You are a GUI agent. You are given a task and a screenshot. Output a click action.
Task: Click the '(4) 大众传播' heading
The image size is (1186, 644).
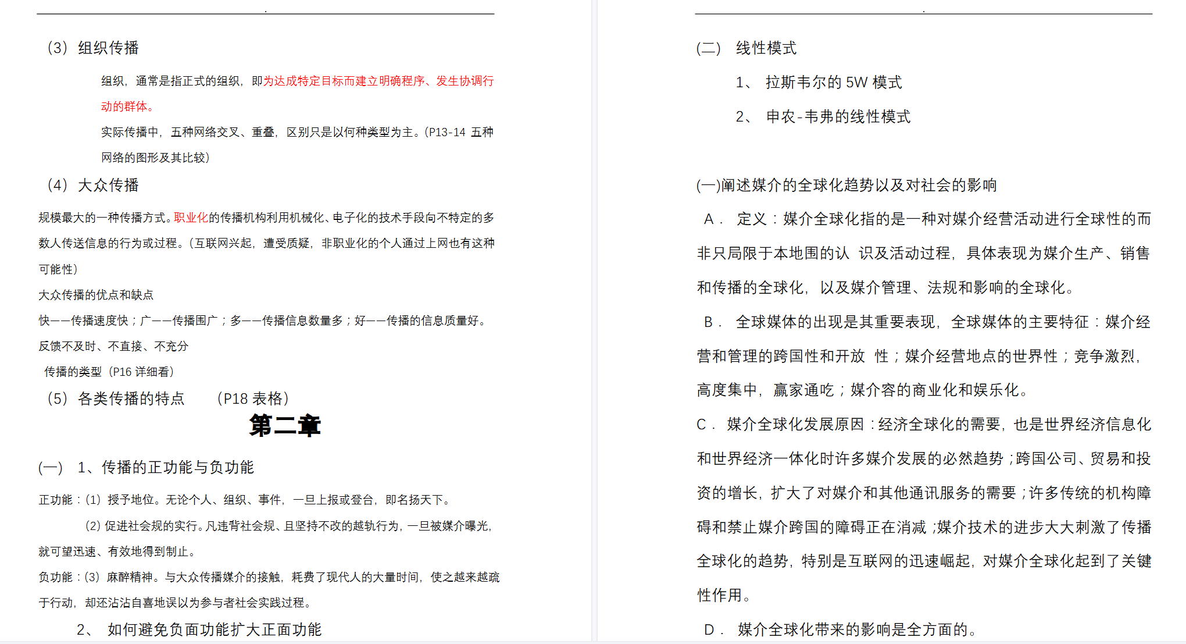tap(93, 185)
